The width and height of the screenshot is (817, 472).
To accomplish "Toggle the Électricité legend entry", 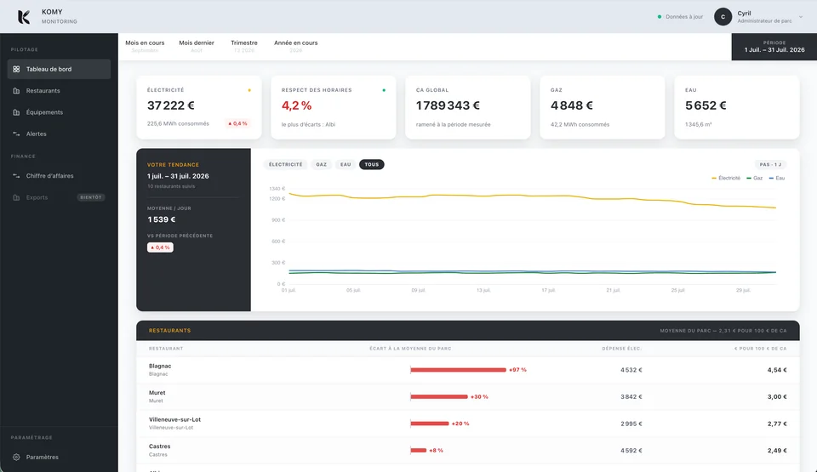I will click(x=726, y=179).
